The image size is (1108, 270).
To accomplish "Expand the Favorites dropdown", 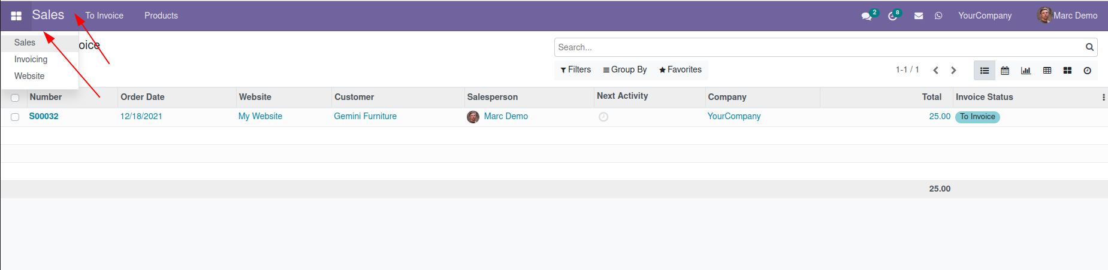I will click(x=680, y=70).
